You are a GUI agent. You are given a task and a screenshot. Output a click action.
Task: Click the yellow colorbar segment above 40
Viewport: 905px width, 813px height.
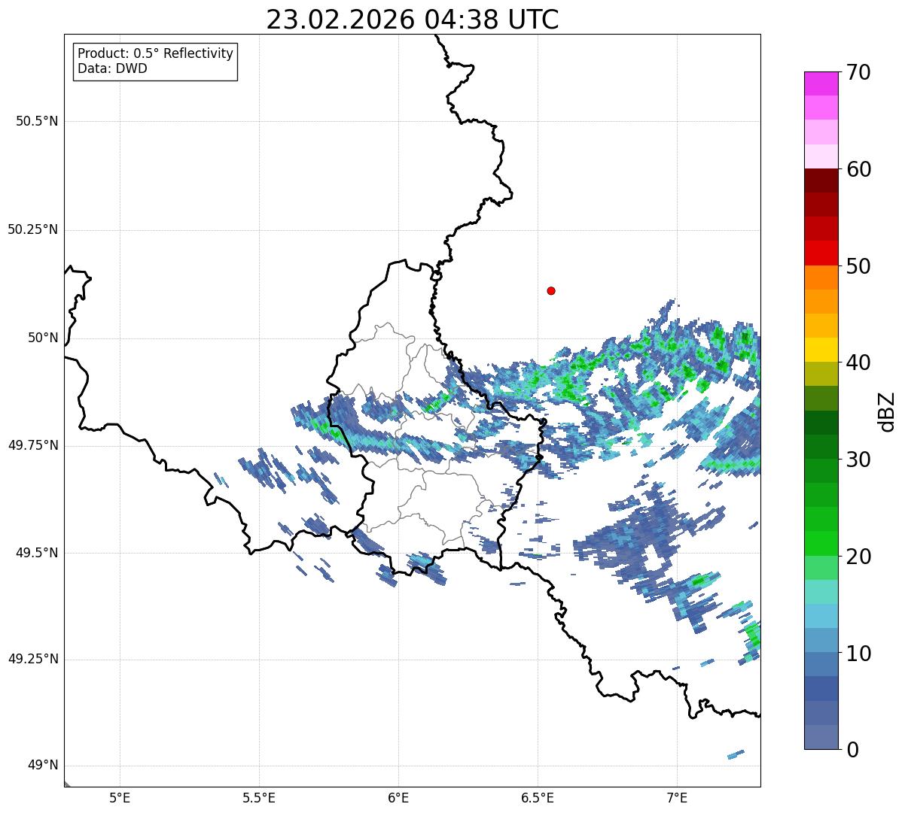[821, 350]
